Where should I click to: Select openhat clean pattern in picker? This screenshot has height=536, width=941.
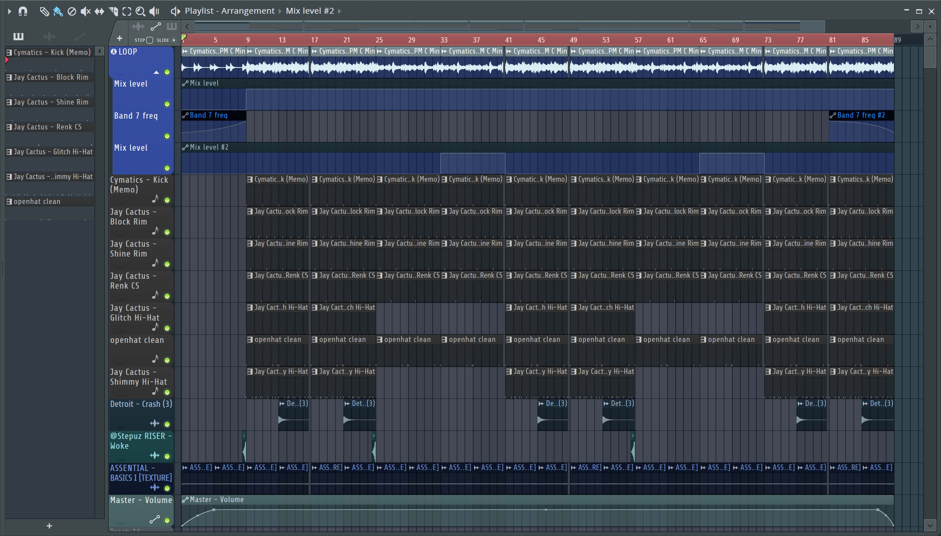[50, 202]
